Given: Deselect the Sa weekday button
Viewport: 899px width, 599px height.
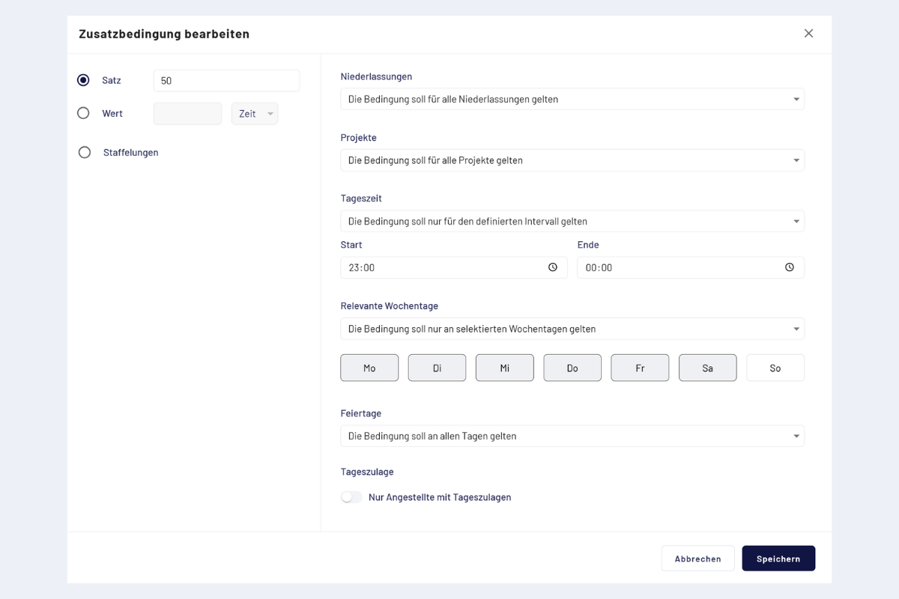Looking at the screenshot, I should coord(707,368).
